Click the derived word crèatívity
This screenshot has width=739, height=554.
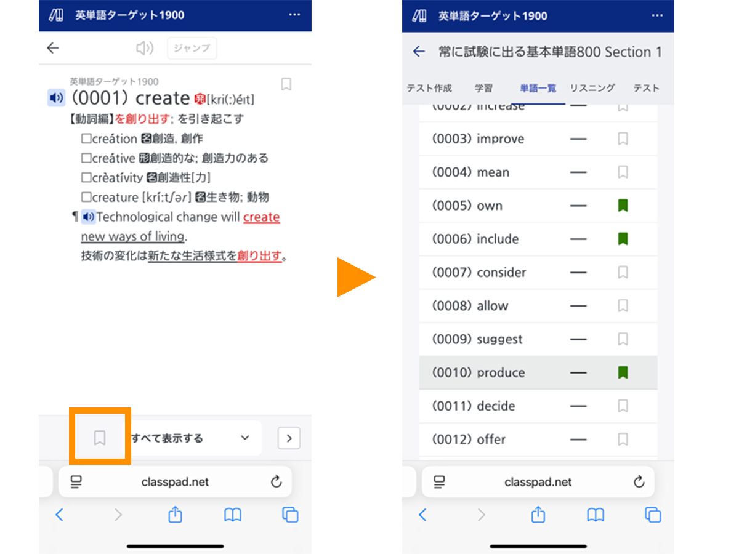point(117,178)
